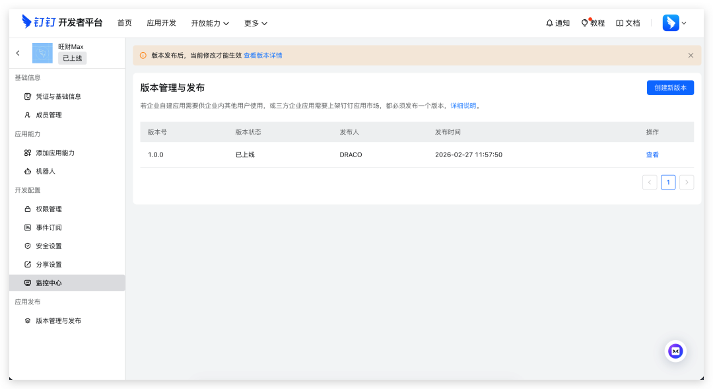Dismiss the version notice banner
The height and width of the screenshot is (389, 713).
[691, 55]
